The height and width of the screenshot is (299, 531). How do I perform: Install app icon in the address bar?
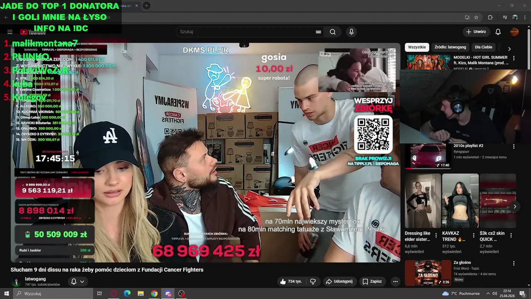click(467, 17)
